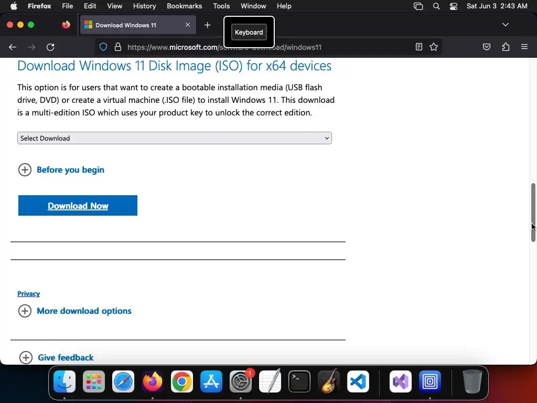Open the History menu

click(144, 6)
